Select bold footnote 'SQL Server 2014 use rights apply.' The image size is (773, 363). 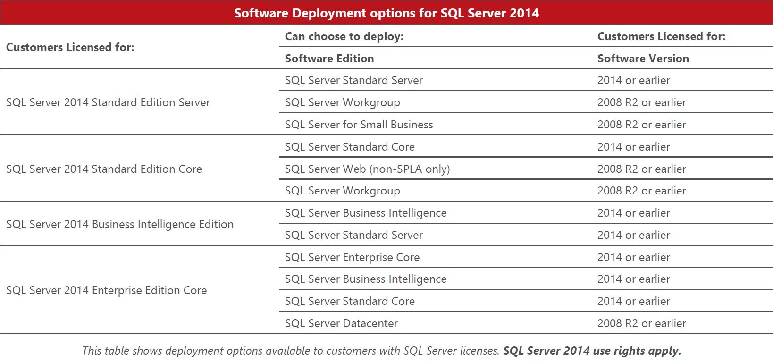(592, 351)
